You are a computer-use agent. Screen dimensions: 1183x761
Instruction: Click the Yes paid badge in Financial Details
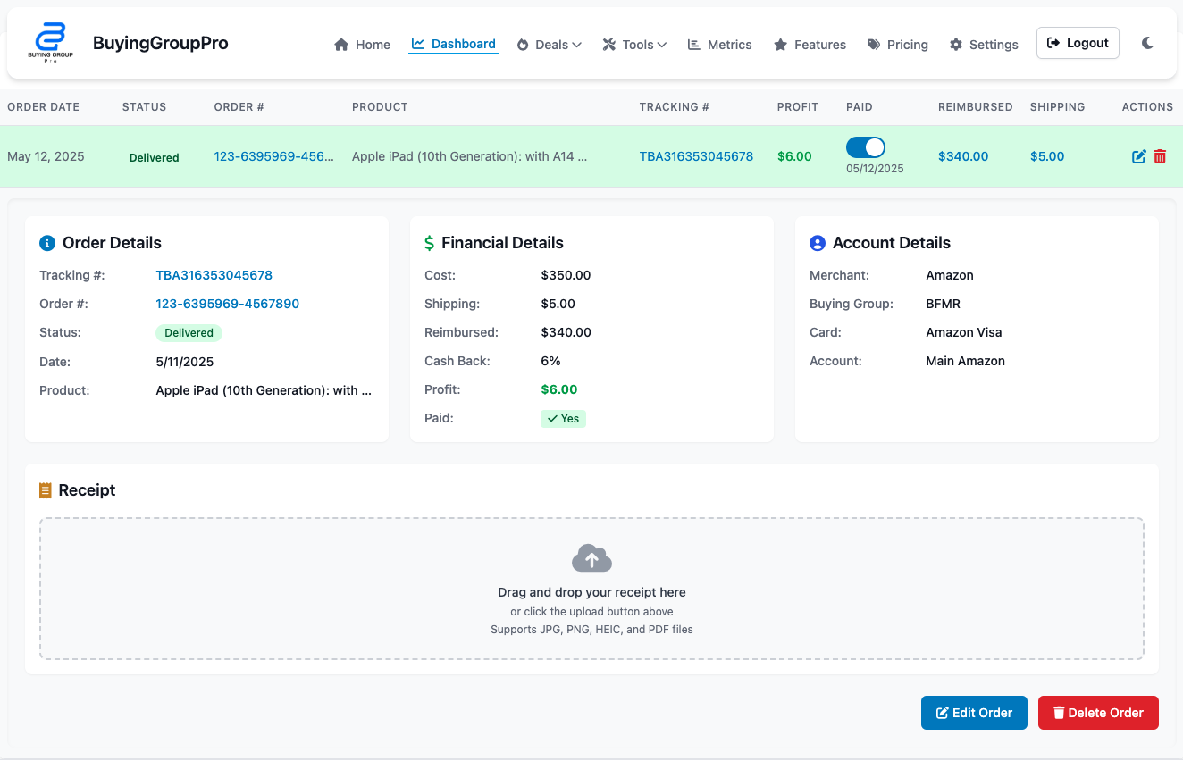563,418
